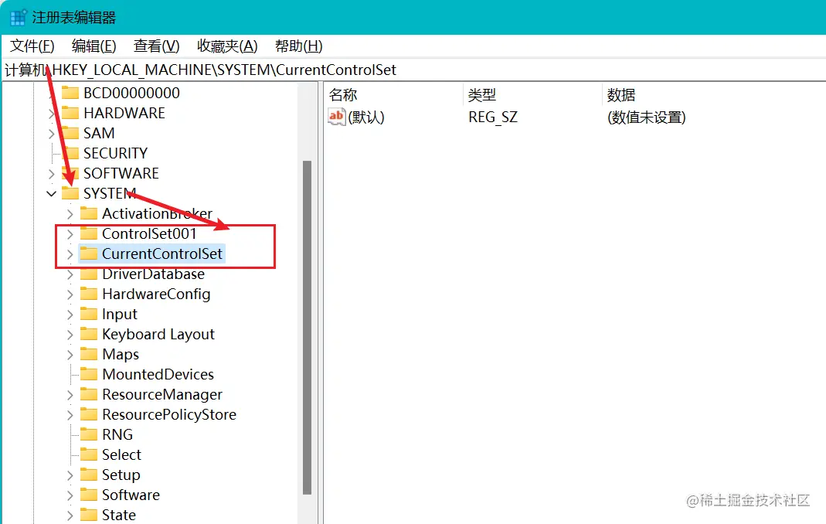Expand the DriverDatabase key

point(70,274)
